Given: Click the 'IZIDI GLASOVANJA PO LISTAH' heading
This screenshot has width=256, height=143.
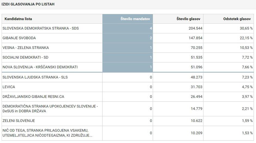Looking at the screenshot, I should point(28,4).
